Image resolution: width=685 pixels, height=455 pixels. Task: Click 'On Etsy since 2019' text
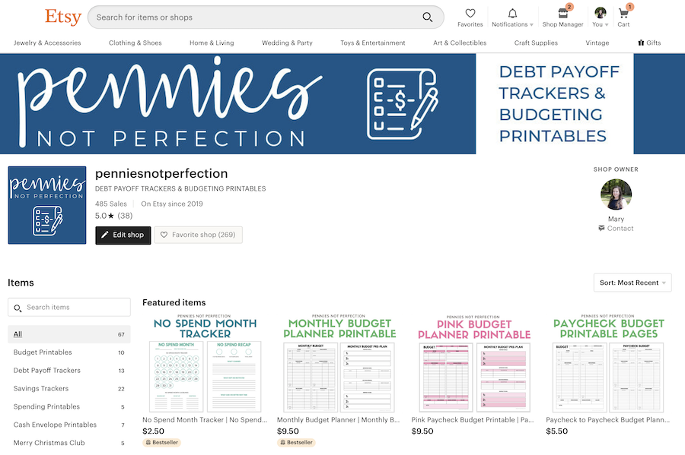[x=172, y=204]
